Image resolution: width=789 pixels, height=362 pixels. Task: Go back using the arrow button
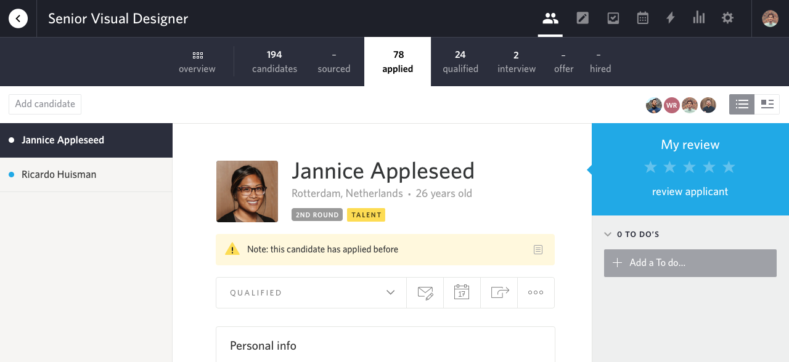point(18,18)
